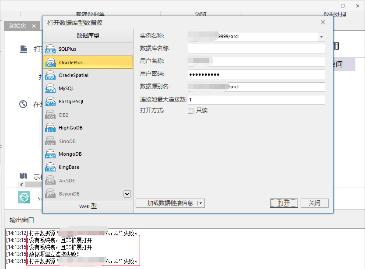Click the 打开 button
The image size is (365, 269).
pos(284,203)
